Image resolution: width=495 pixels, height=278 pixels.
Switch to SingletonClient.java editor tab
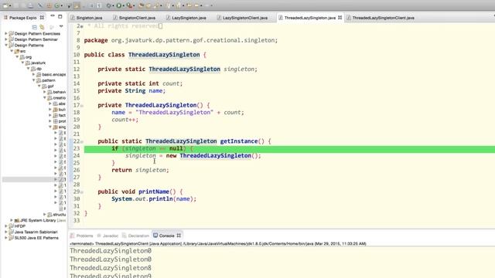point(134,18)
